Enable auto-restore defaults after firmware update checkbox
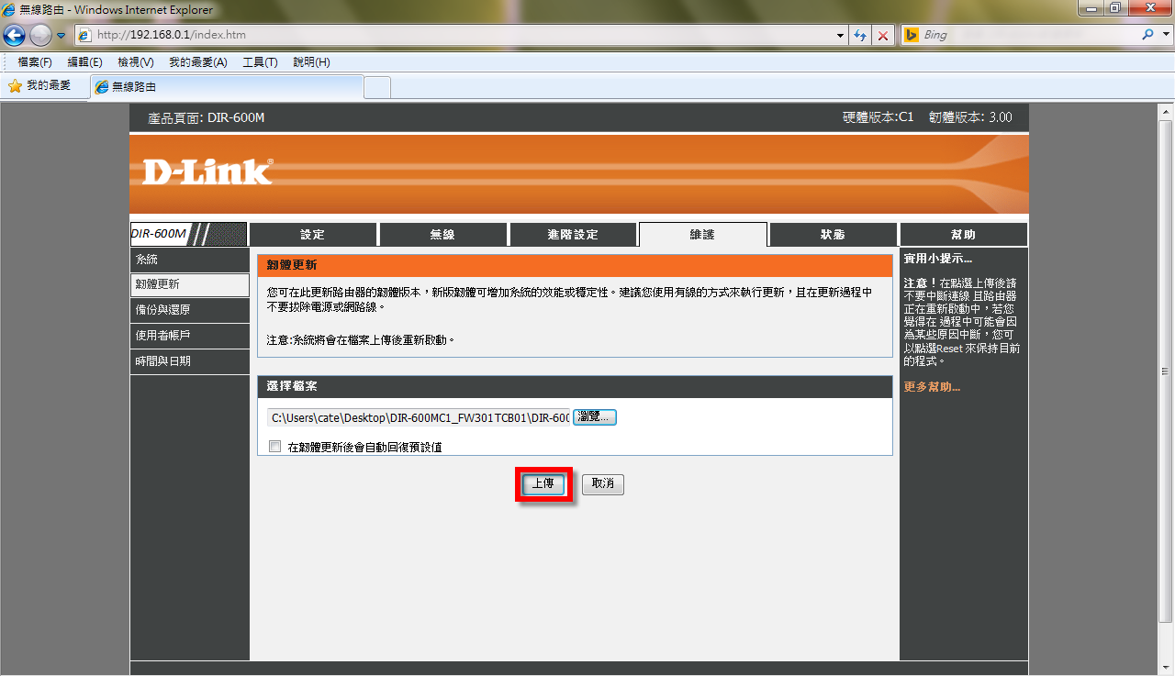This screenshot has height=676, width=1175. coord(274,447)
